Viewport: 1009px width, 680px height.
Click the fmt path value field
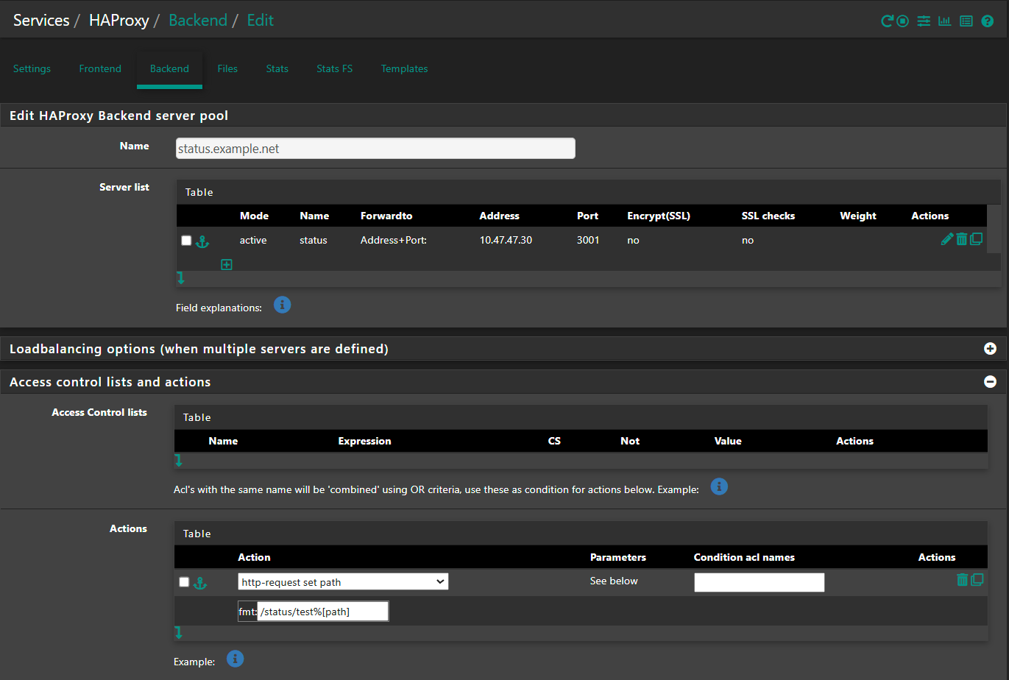[322, 612]
